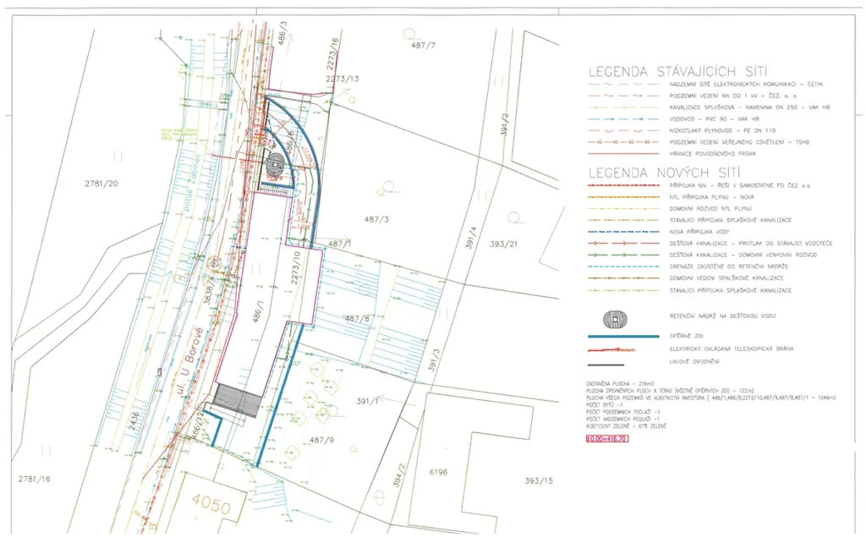Image resolution: width=866 pixels, height=554 pixels.
Task: Select parcel label 2781/16
Action: (x=34, y=479)
